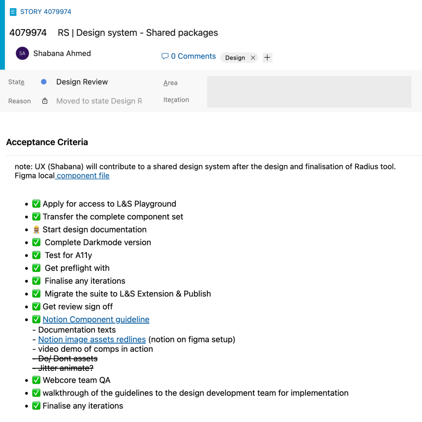Click the checkmark beside Complete Darkmode version
The image size is (422, 422).
[x=36, y=242]
